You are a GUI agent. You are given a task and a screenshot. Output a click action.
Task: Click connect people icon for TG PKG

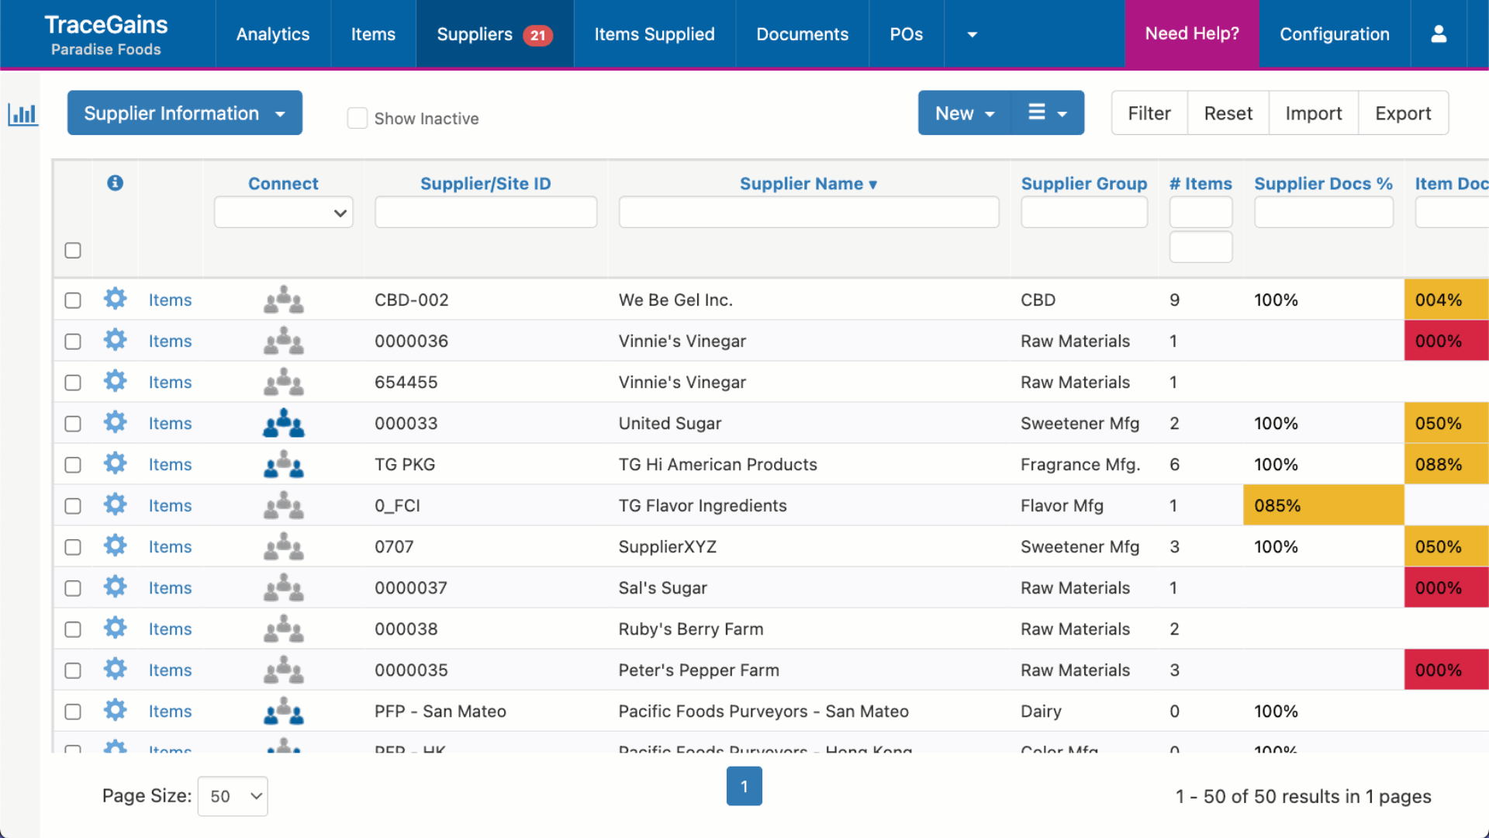point(284,464)
